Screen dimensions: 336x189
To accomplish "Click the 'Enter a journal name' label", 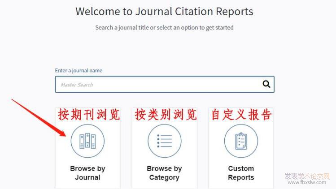I will (79, 70).
